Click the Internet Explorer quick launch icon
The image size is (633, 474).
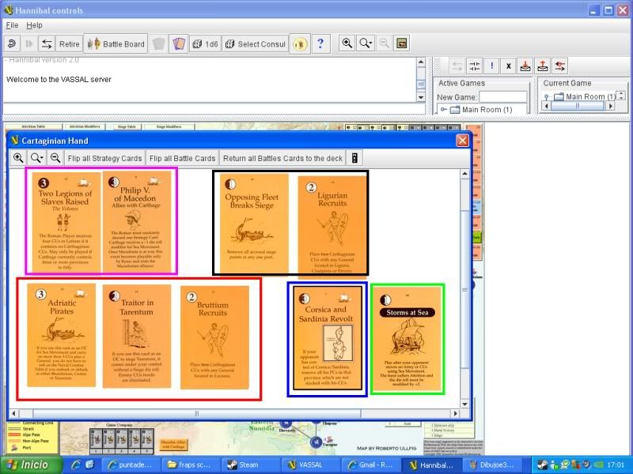point(76,465)
